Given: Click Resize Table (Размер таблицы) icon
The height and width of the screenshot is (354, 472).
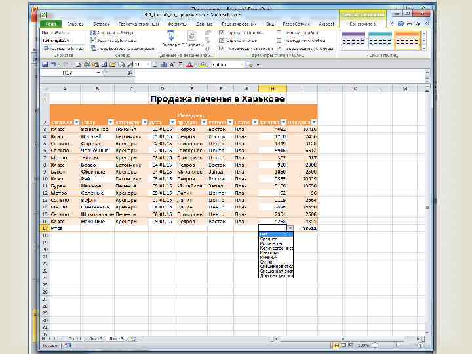Looking at the screenshot, I should pyautogui.click(x=46, y=48).
